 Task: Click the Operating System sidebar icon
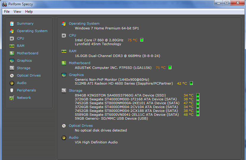[12, 31]
